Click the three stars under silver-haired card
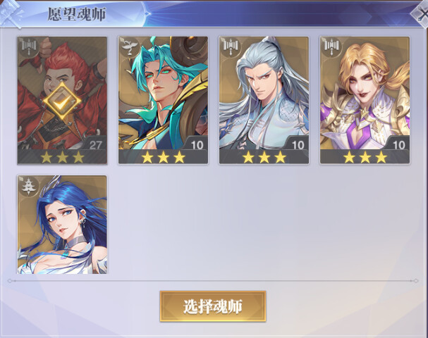Image resolution: width=428 pixels, height=338 pixels. tap(264, 158)
